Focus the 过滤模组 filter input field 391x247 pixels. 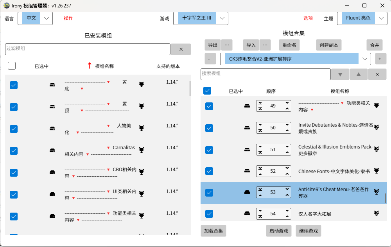pyautogui.click(x=88, y=49)
